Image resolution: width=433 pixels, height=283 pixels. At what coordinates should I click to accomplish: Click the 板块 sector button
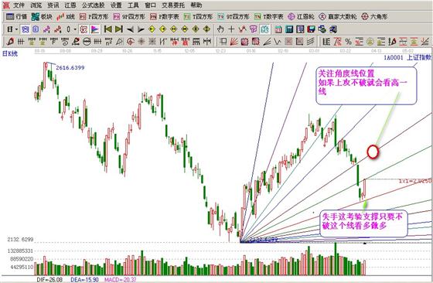tap(42, 16)
